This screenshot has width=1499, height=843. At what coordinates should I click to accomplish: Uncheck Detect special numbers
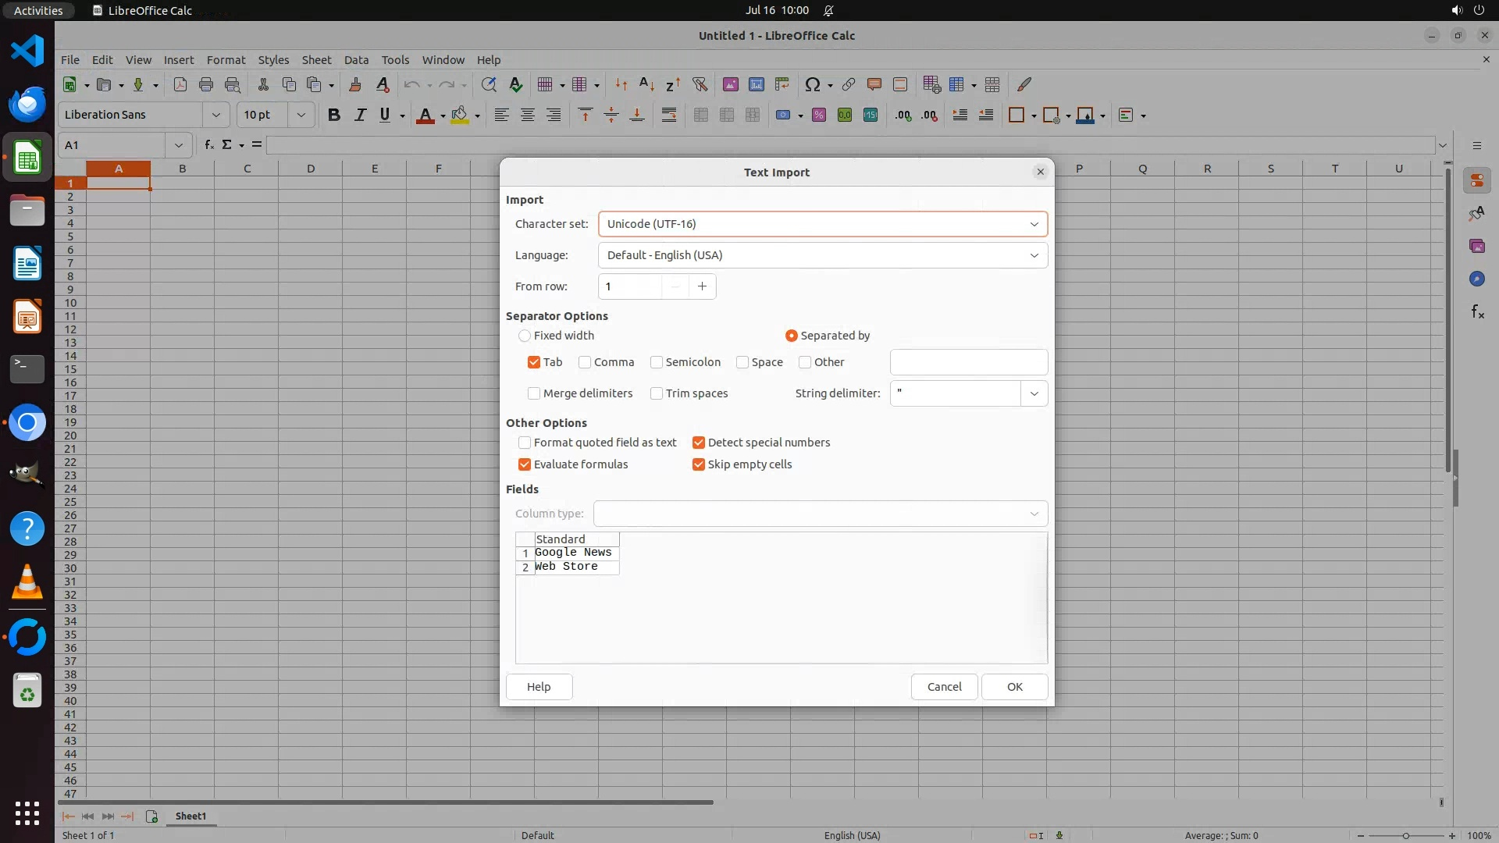tap(699, 443)
